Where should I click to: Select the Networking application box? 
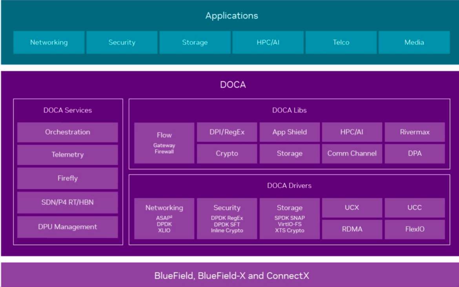click(x=49, y=42)
